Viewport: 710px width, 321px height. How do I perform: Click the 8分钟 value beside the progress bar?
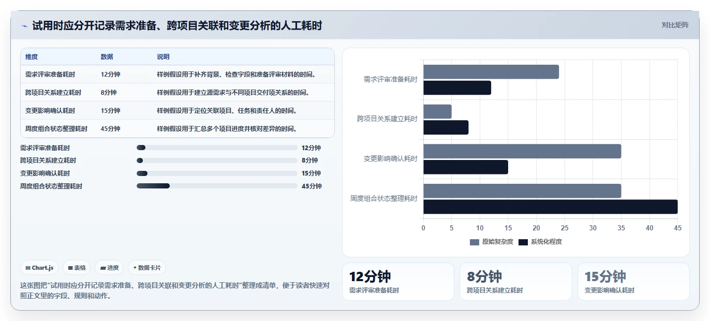pos(309,160)
